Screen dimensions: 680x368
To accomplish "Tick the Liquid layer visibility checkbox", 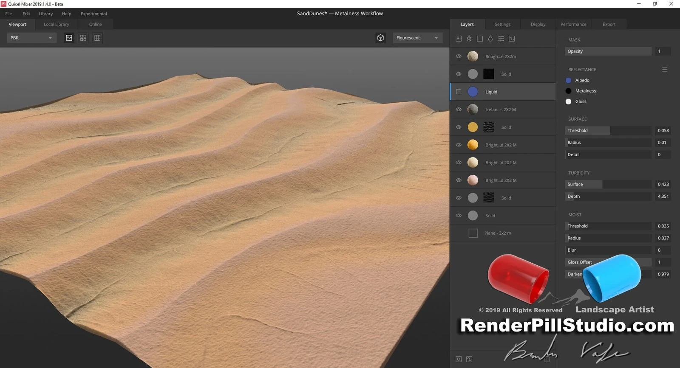I will click(x=459, y=92).
